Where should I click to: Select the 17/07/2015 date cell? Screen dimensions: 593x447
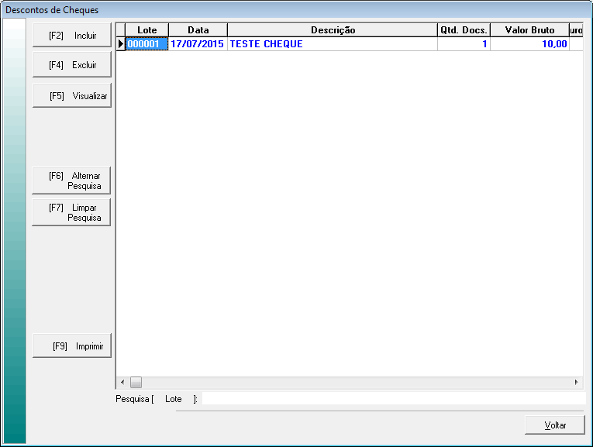198,44
